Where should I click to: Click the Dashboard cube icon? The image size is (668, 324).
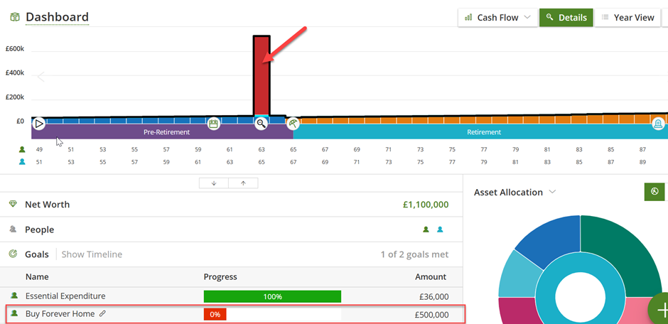15,18
